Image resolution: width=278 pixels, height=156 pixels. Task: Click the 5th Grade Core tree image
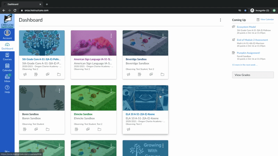click(x=42, y=43)
